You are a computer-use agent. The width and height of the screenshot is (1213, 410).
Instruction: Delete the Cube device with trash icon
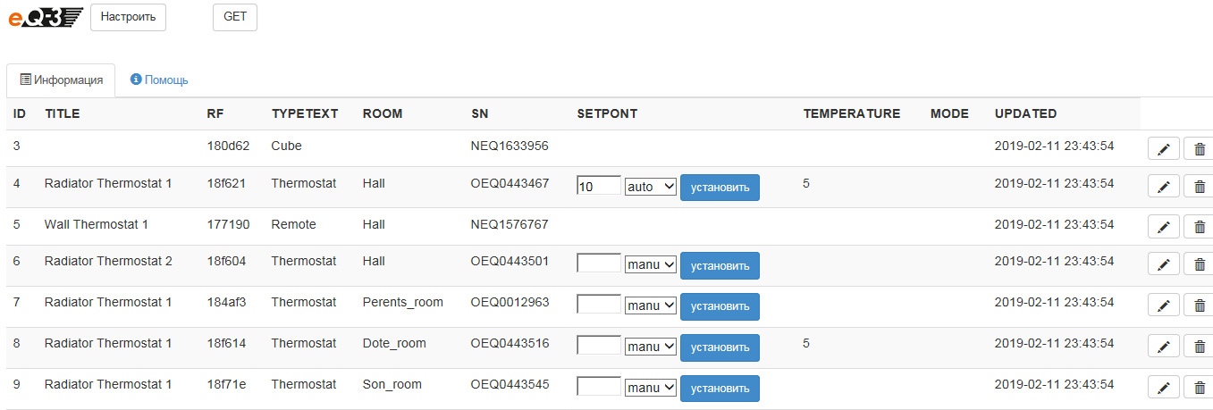click(x=1200, y=150)
